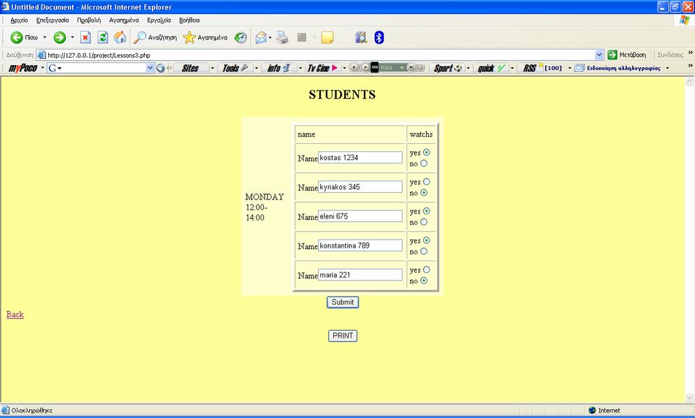695x418 pixels.
Task: Open the myPoco logo dropdown arrow
Action: [x=43, y=68]
